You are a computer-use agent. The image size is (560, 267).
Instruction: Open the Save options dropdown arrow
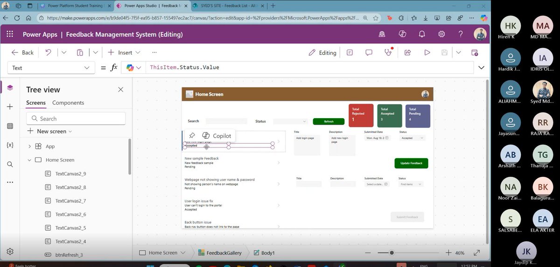(x=459, y=53)
